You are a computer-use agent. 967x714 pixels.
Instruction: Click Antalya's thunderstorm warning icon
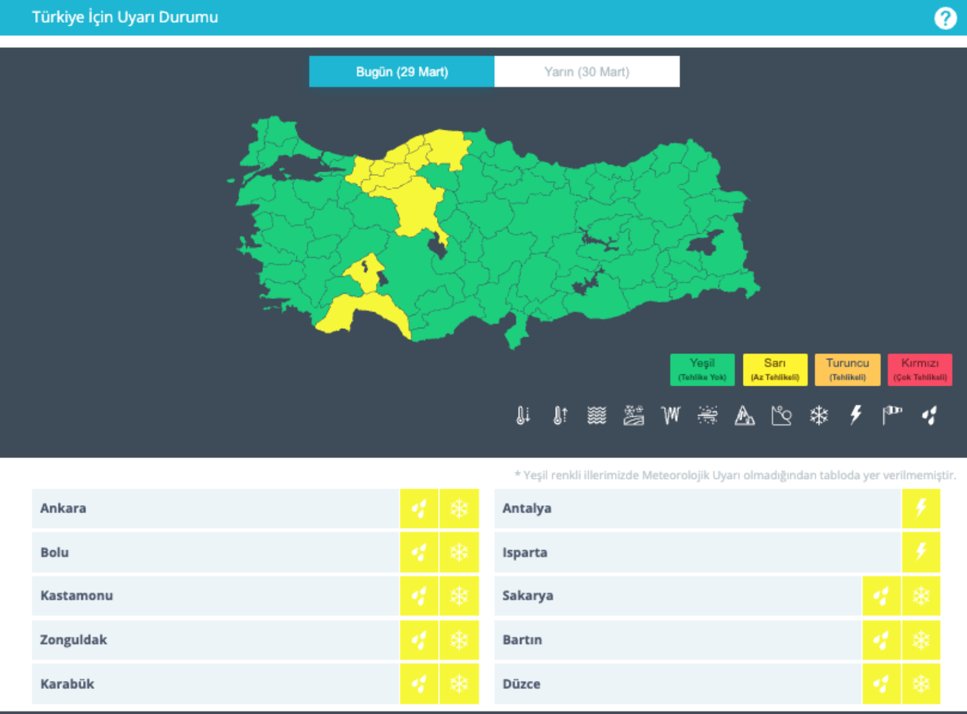click(x=921, y=508)
